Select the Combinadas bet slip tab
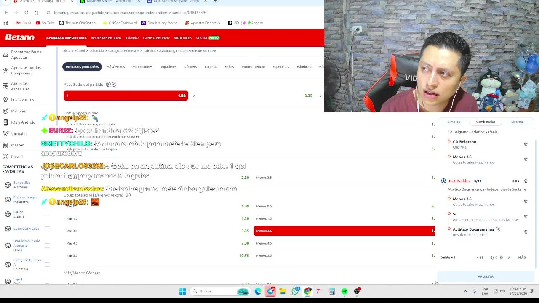 pyautogui.click(x=486, y=122)
